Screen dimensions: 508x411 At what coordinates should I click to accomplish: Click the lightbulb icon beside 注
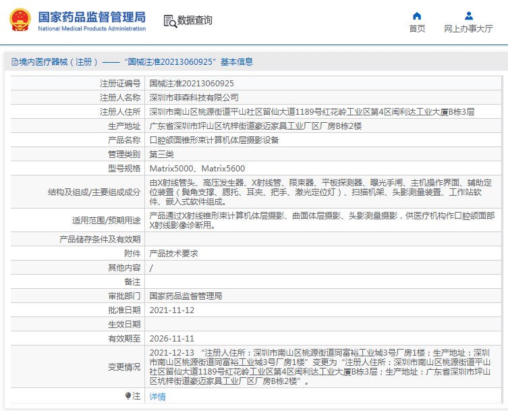128,396
